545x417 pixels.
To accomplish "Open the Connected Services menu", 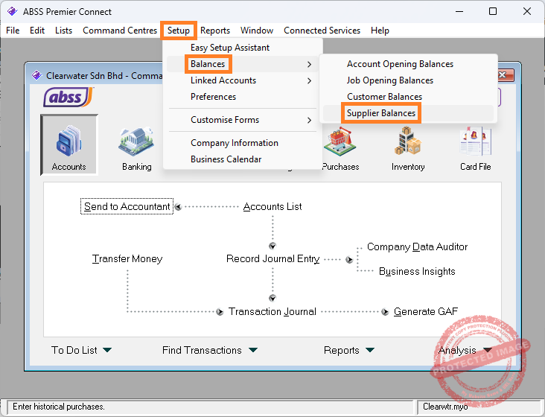I will click(322, 31).
